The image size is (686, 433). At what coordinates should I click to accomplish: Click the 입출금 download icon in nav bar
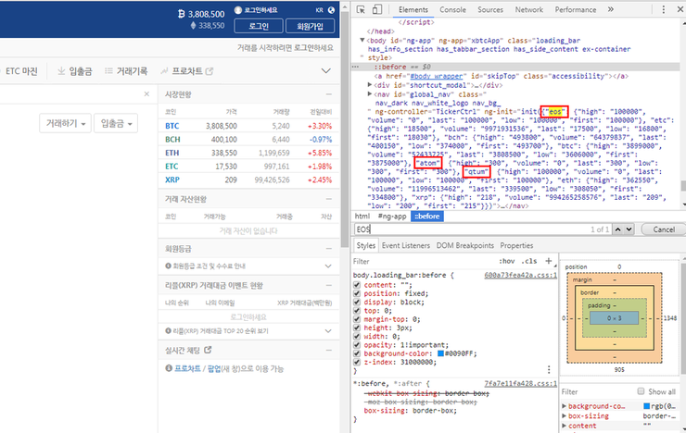62,71
